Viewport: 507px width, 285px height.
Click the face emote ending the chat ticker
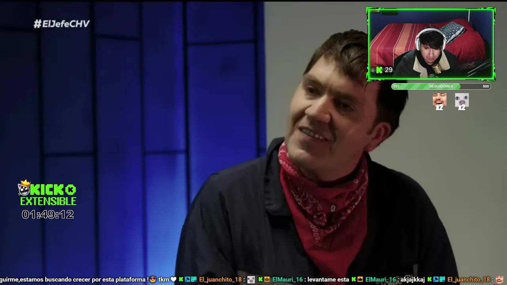coord(499,279)
